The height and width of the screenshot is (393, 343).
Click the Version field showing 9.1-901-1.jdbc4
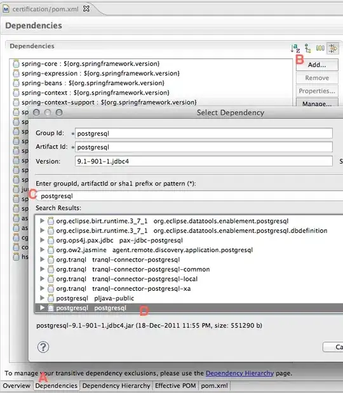(204, 161)
